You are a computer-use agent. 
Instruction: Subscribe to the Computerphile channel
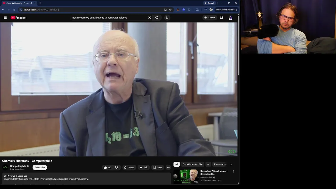(40, 167)
